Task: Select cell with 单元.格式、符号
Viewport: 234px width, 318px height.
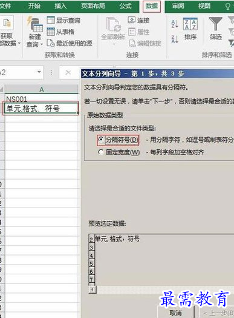Action: click(x=41, y=109)
